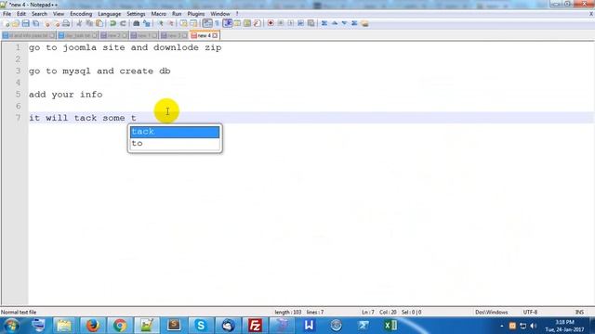The image size is (595, 334).
Task: Click line 5 text 'add your info'
Action: (x=66, y=95)
